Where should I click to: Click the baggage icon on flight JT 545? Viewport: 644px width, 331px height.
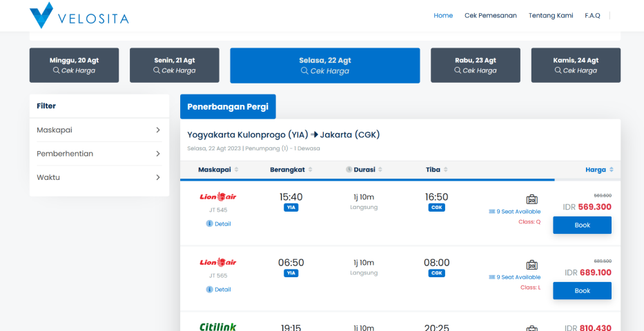531,199
